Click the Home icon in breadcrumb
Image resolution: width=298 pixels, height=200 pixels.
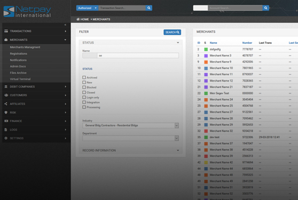click(x=78, y=19)
